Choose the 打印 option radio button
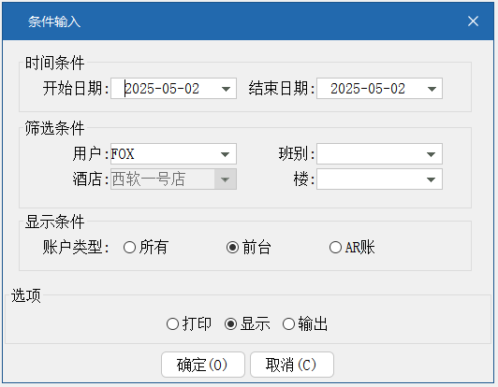 172,324
